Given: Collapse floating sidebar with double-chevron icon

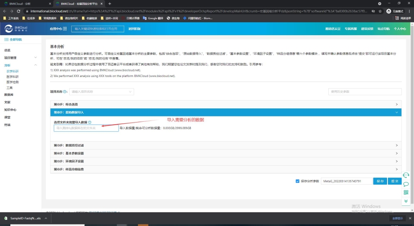Looking at the screenshot, I should (x=406, y=200).
